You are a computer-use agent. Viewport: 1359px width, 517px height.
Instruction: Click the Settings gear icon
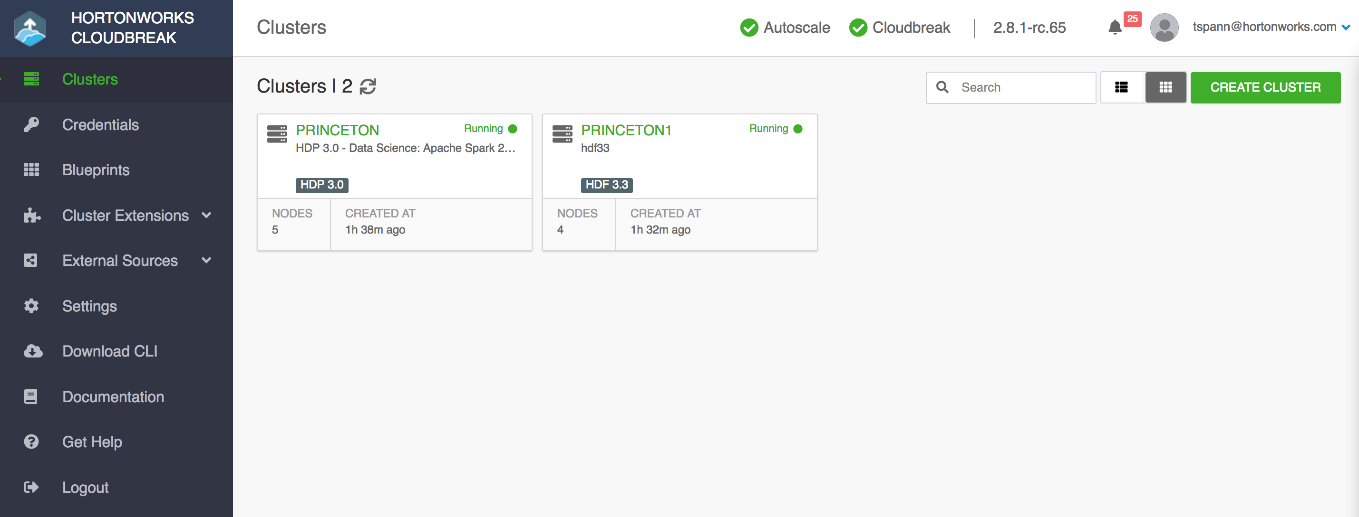pyautogui.click(x=31, y=306)
